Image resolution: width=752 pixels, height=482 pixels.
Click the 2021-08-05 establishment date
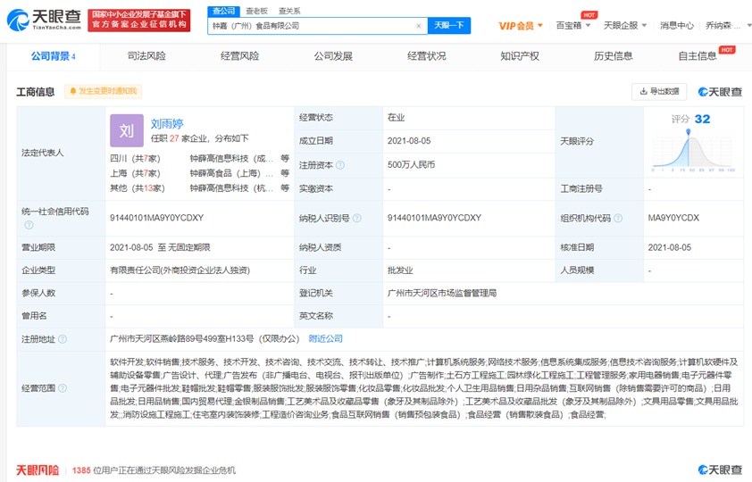(x=409, y=141)
